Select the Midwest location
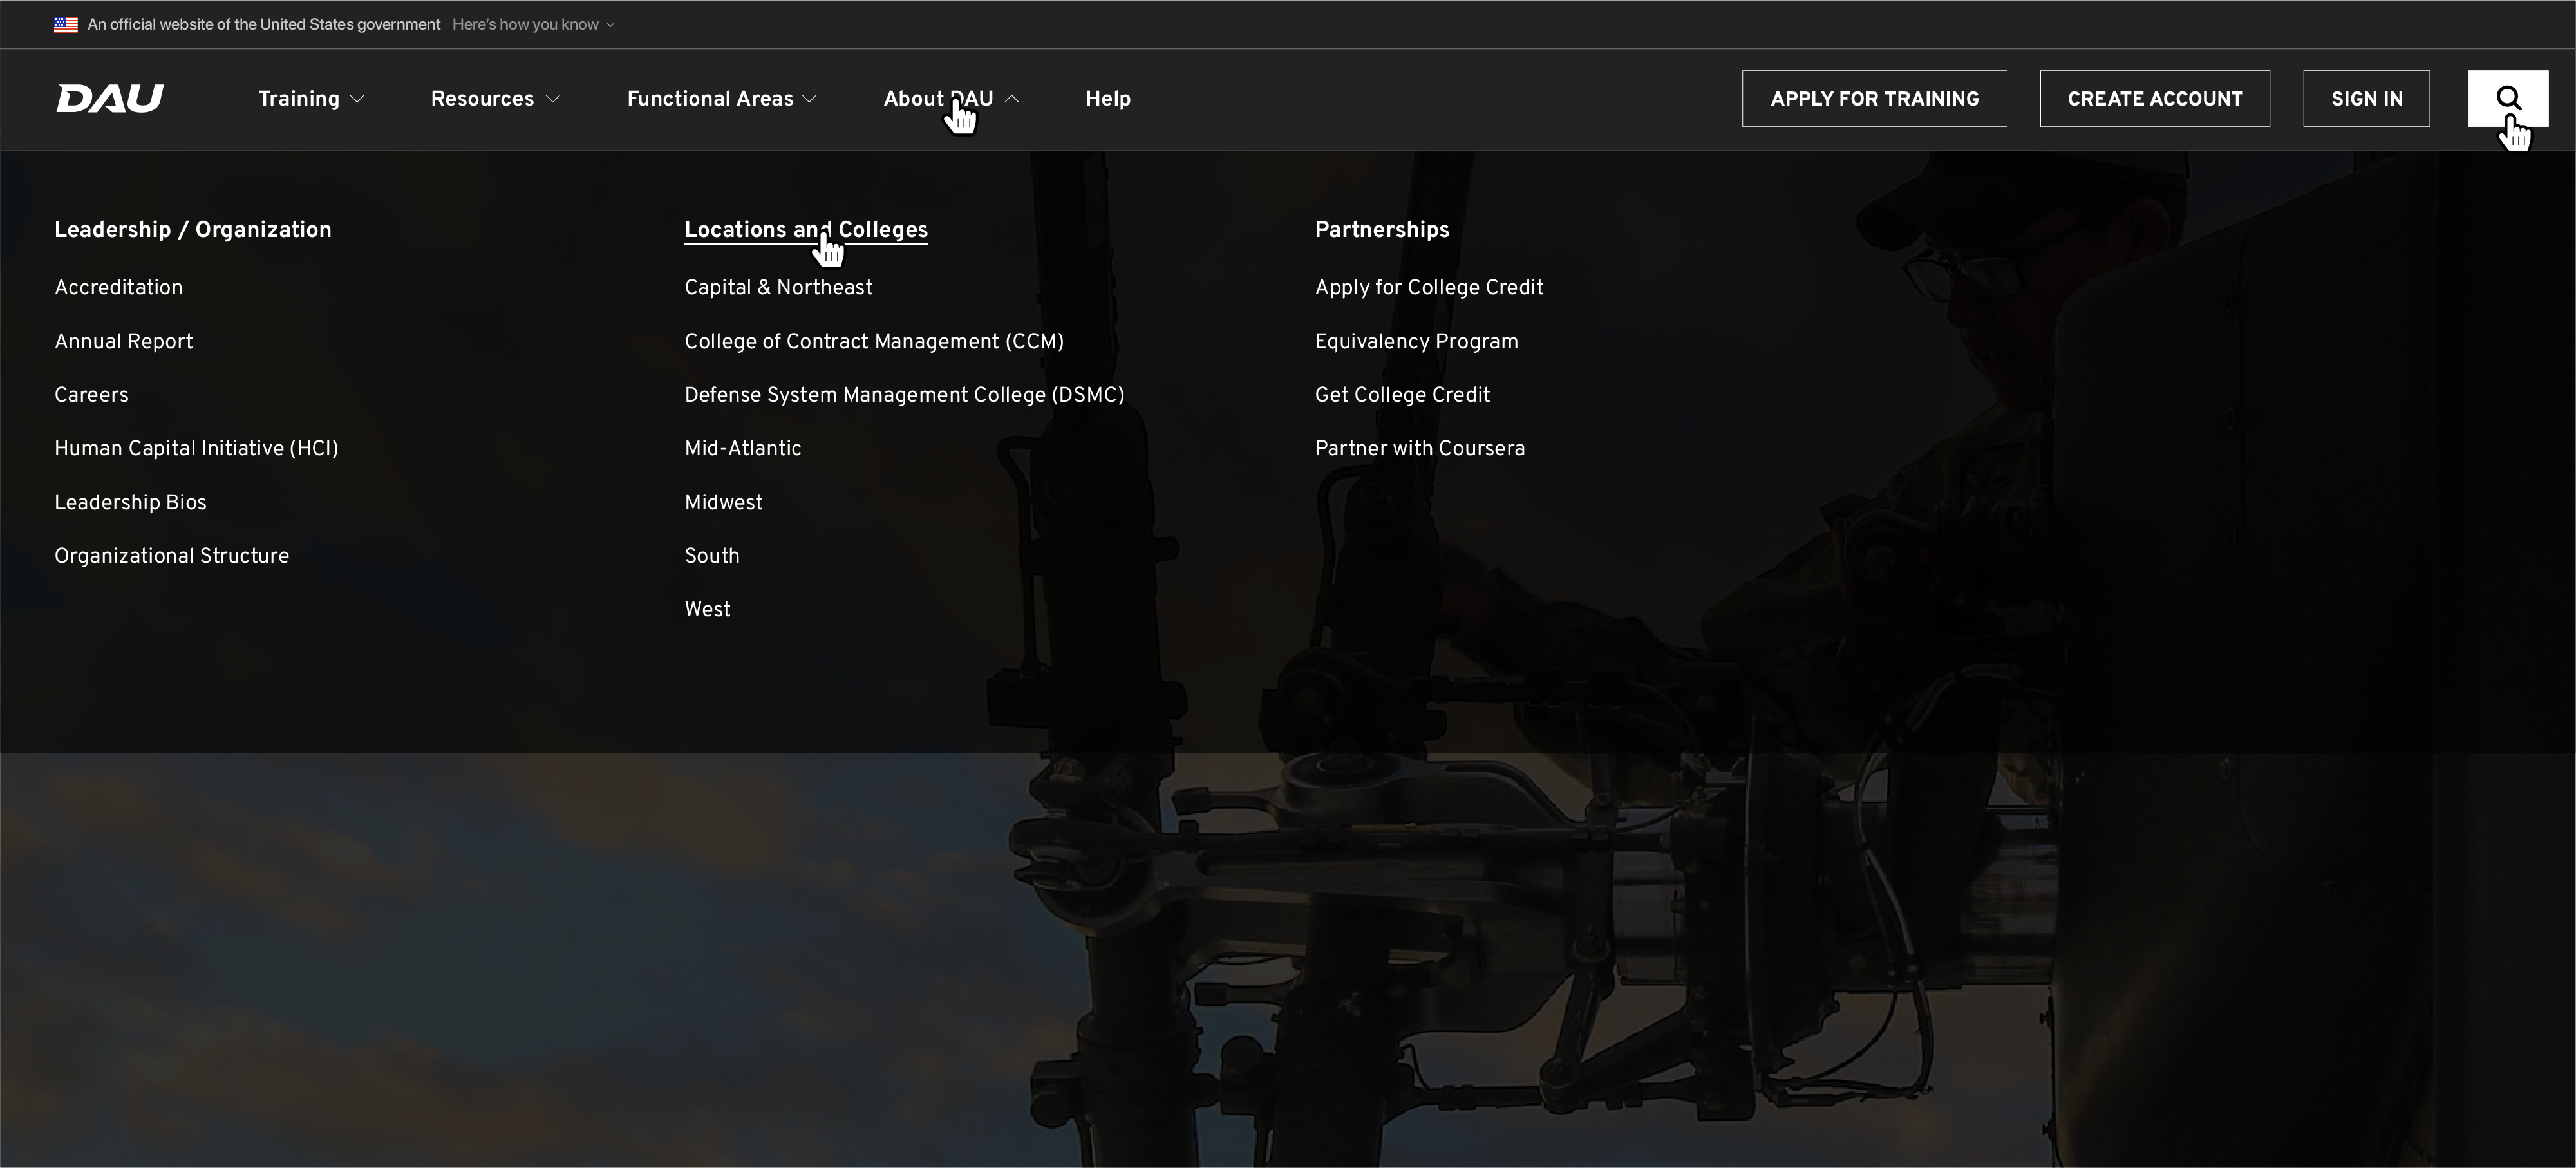 [x=724, y=502]
